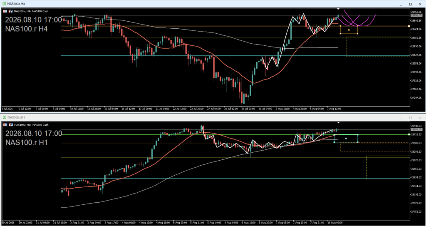Image resolution: width=426 pixels, height=226 pixels.
Task: Click price 28631.03 on the H1 price scale
Action: coord(416,177)
